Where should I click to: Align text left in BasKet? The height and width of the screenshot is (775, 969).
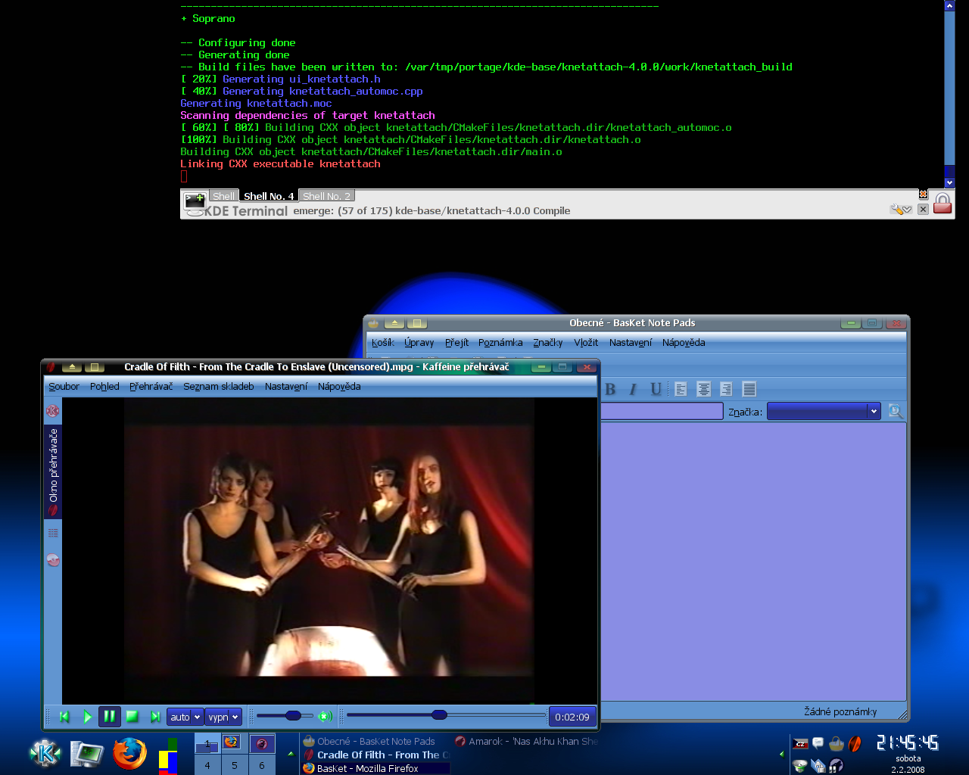[681, 389]
